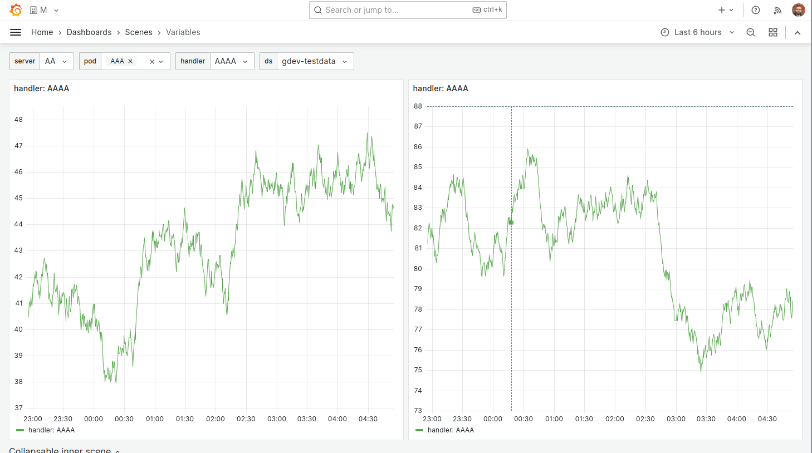Click the grid layout icon near the time picker
The width and height of the screenshot is (812, 453).
[x=773, y=32]
